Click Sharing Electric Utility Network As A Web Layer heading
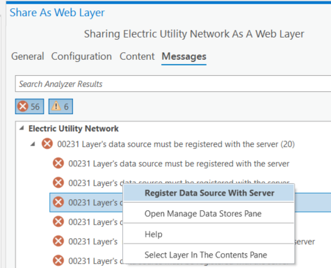The height and width of the screenshot is (268, 331). (194, 34)
